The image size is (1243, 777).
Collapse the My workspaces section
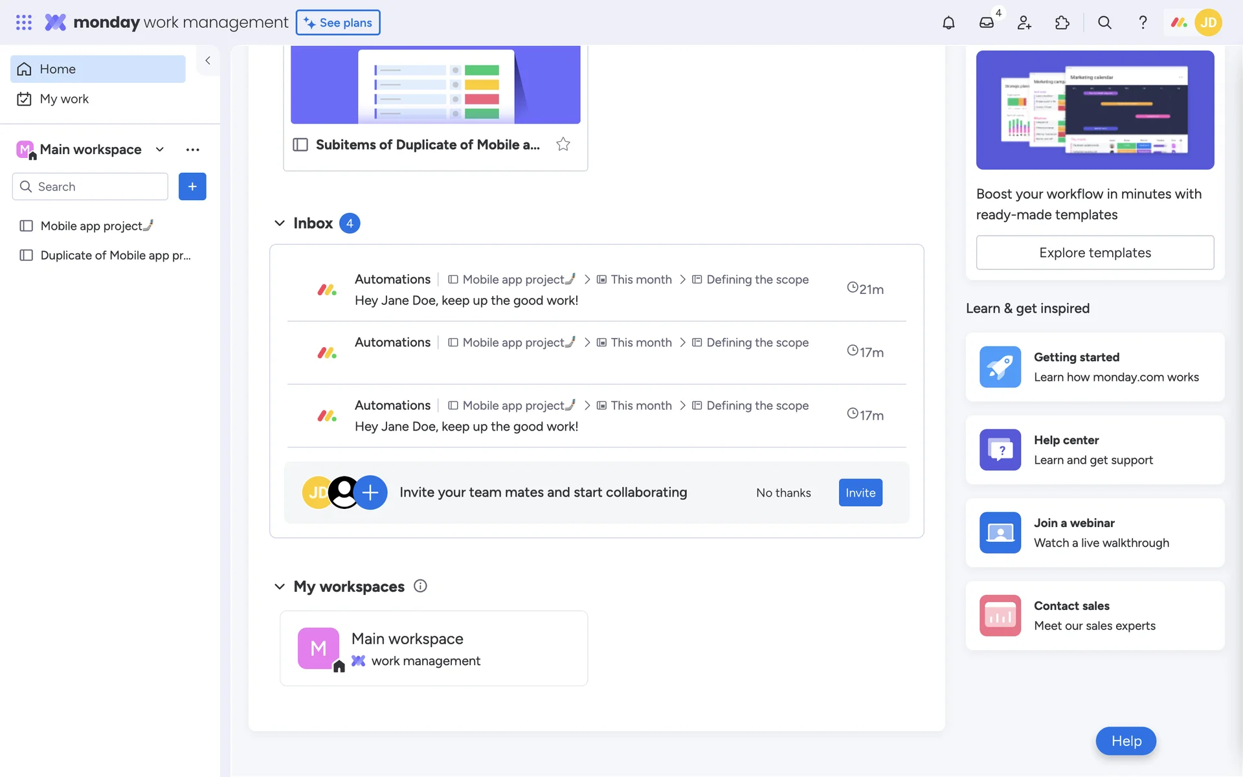point(280,587)
